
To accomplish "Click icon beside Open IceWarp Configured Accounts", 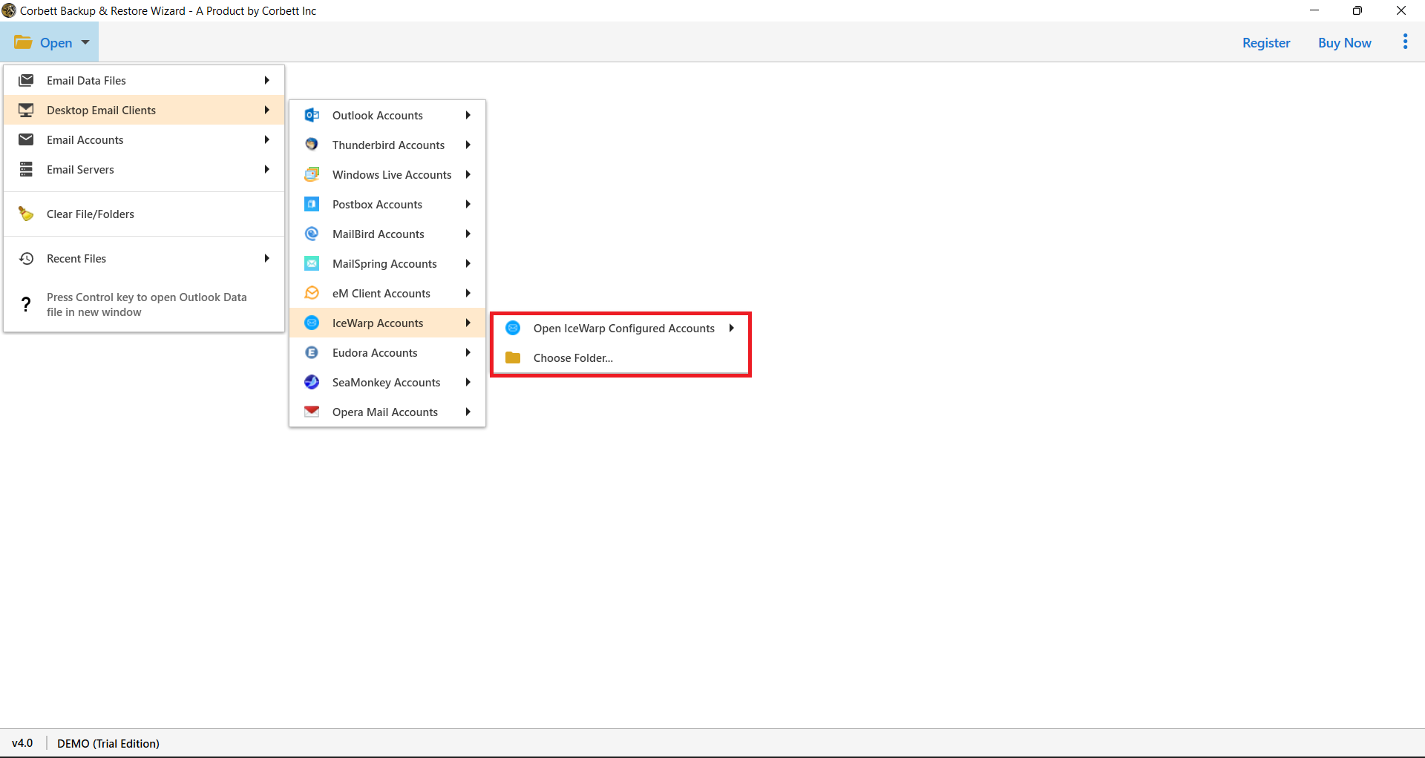I will [x=513, y=328].
